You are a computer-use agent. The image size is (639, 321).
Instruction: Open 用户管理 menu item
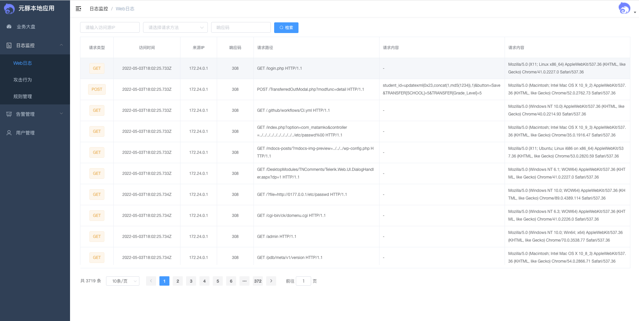point(35,133)
